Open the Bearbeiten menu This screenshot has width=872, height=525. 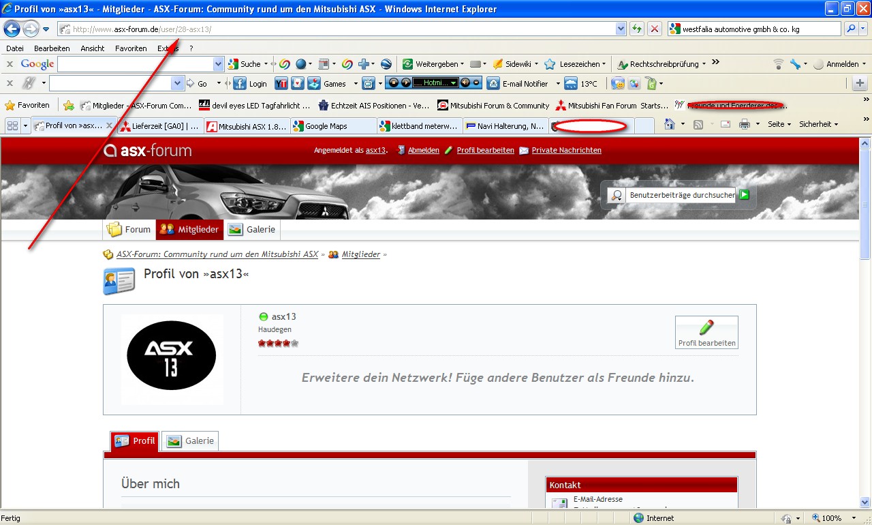[x=52, y=48]
